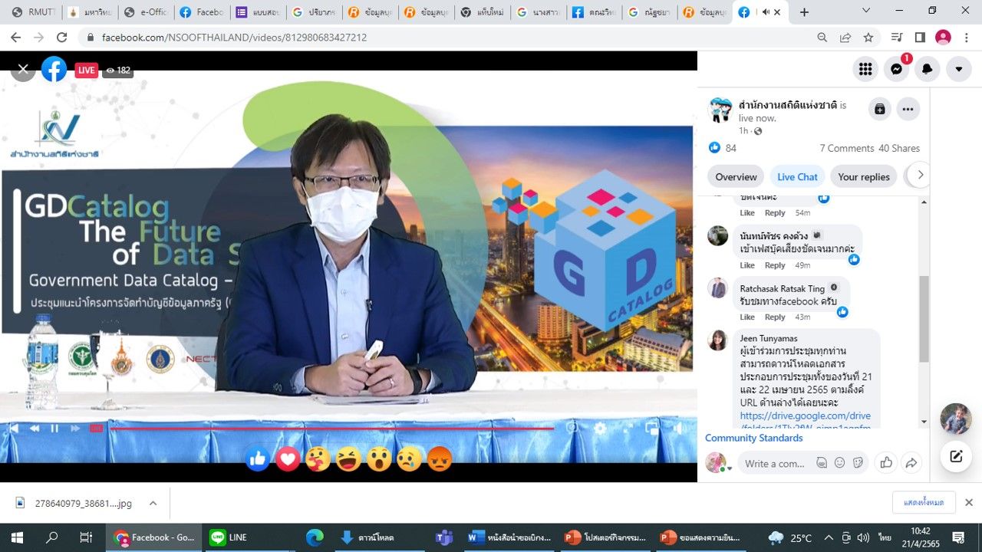
Task: Share the video with the arrow button
Action: pyautogui.click(x=911, y=462)
